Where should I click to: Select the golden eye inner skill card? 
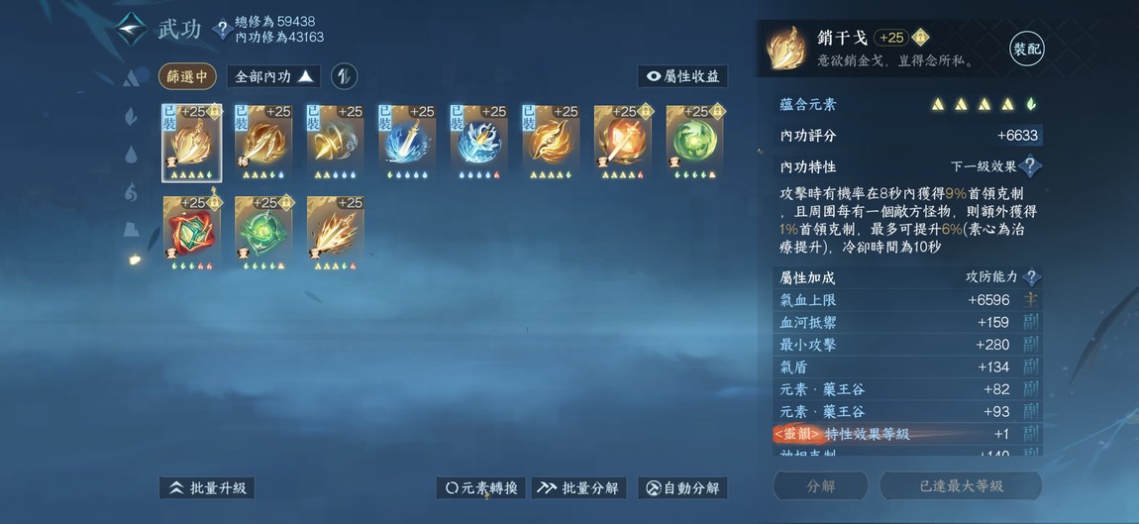pos(551,143)
